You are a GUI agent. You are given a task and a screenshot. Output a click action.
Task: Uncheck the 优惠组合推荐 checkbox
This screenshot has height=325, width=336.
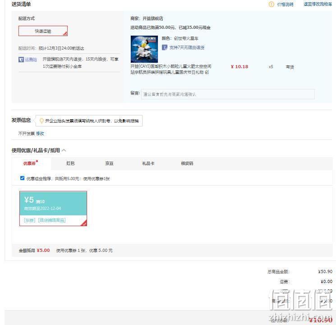point(22,178)
